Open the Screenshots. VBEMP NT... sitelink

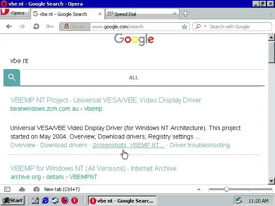pos(128,145)
